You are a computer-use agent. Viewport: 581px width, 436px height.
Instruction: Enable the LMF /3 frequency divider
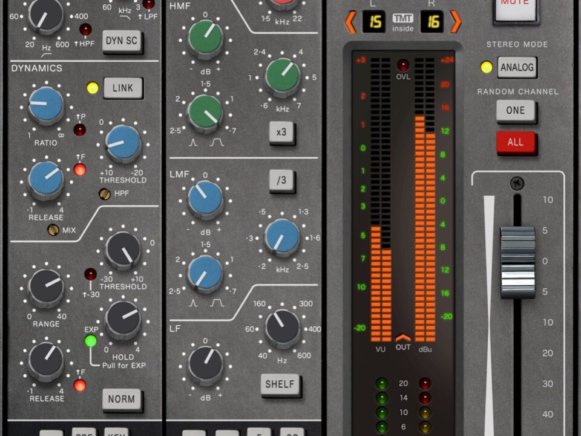coord(282,180)
